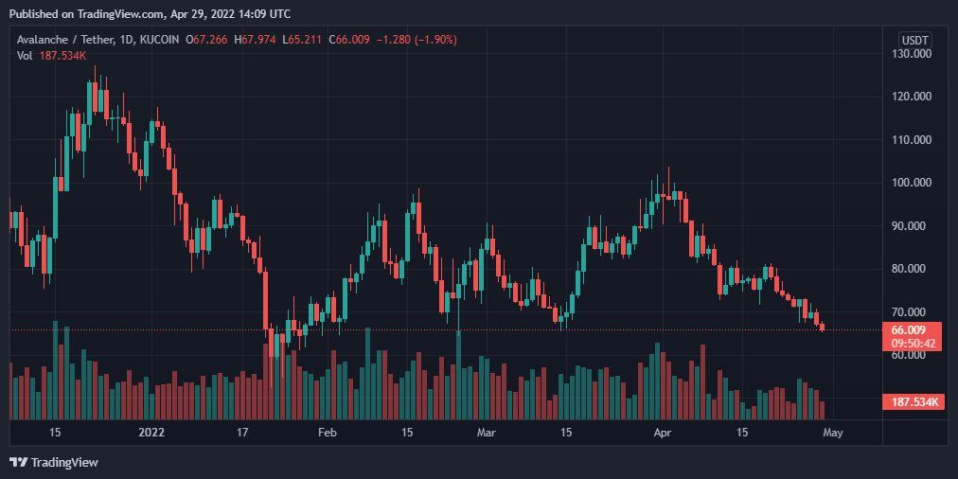The width and height of the screenshot is (958, 479).
Task: Click the 120.000 price axis label
Action: point(911,97)
